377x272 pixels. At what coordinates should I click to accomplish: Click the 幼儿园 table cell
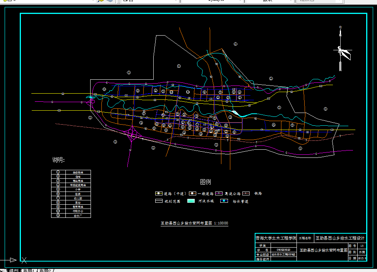[78, 198]
